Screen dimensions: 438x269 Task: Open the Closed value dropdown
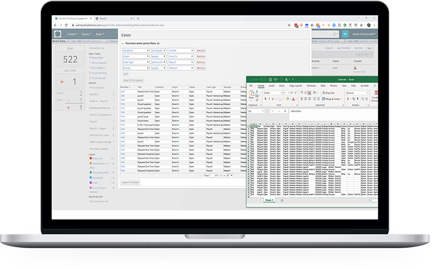[x=181, y=50]
